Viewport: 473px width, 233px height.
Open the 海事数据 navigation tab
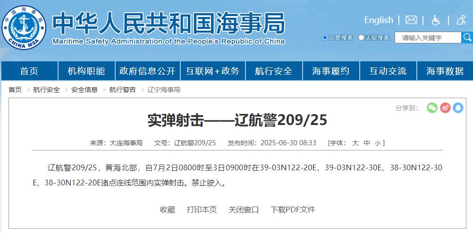445,71
